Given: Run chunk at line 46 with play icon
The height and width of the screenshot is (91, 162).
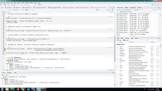Looking at the screenshot, I should click(x=112, y=29).
